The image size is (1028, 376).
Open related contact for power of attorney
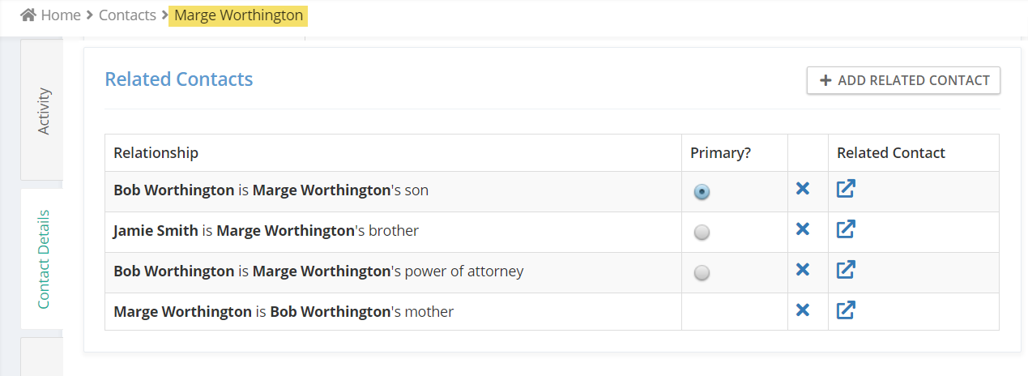[846, 270]
